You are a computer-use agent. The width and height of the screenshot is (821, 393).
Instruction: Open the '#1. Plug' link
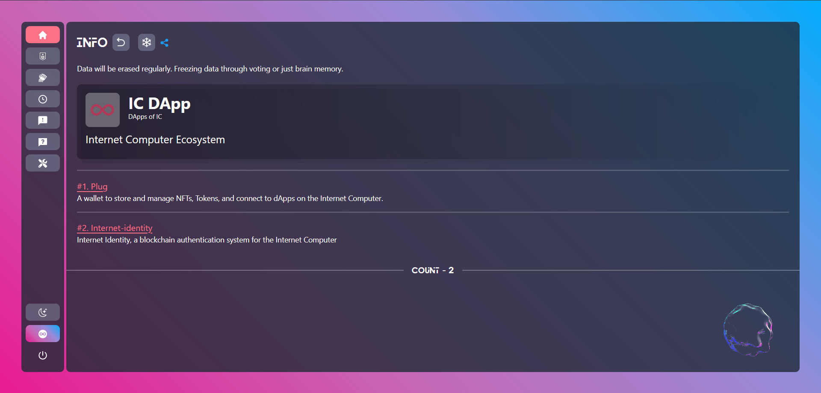92,186
